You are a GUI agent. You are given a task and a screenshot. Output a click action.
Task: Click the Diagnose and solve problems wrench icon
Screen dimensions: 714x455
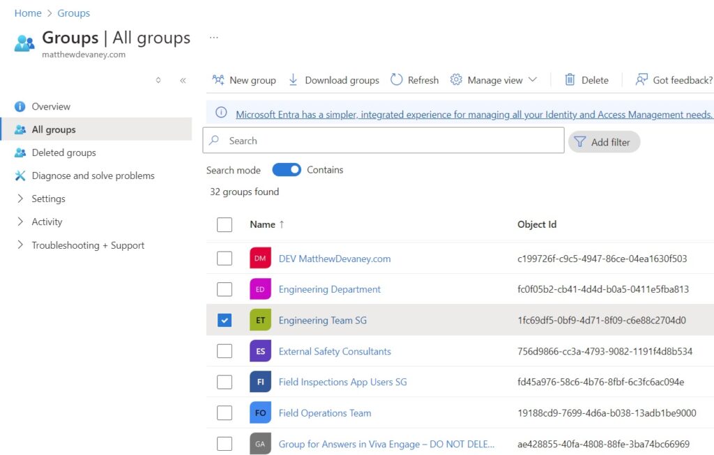click(x=20, y=176)
